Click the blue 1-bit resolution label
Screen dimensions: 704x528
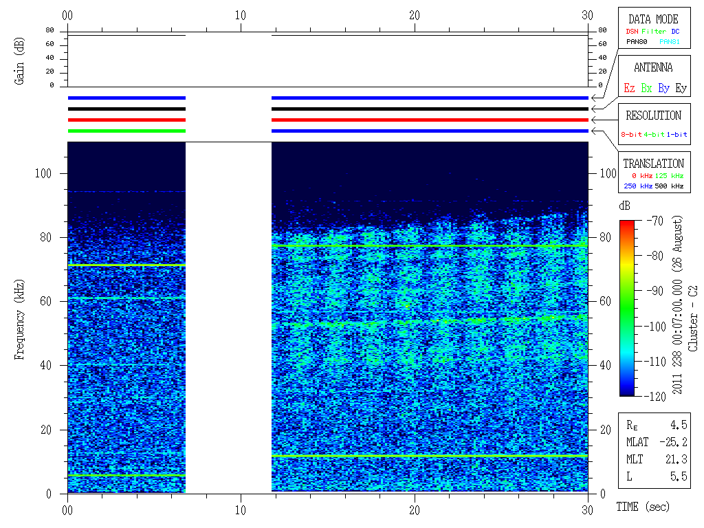click(x=676, y=135)
